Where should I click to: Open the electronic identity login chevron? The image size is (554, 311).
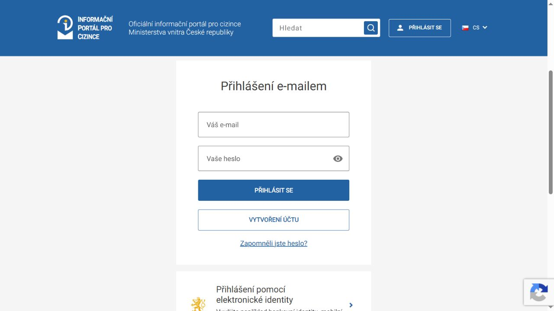tap(351, 305)
